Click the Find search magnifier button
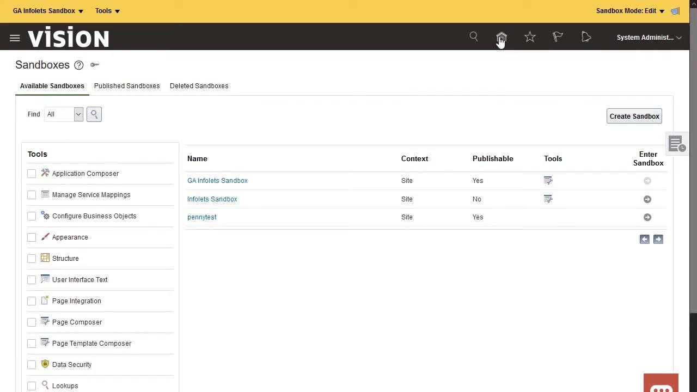The width and height of the screenshot is (697, 392). (94, 114)
